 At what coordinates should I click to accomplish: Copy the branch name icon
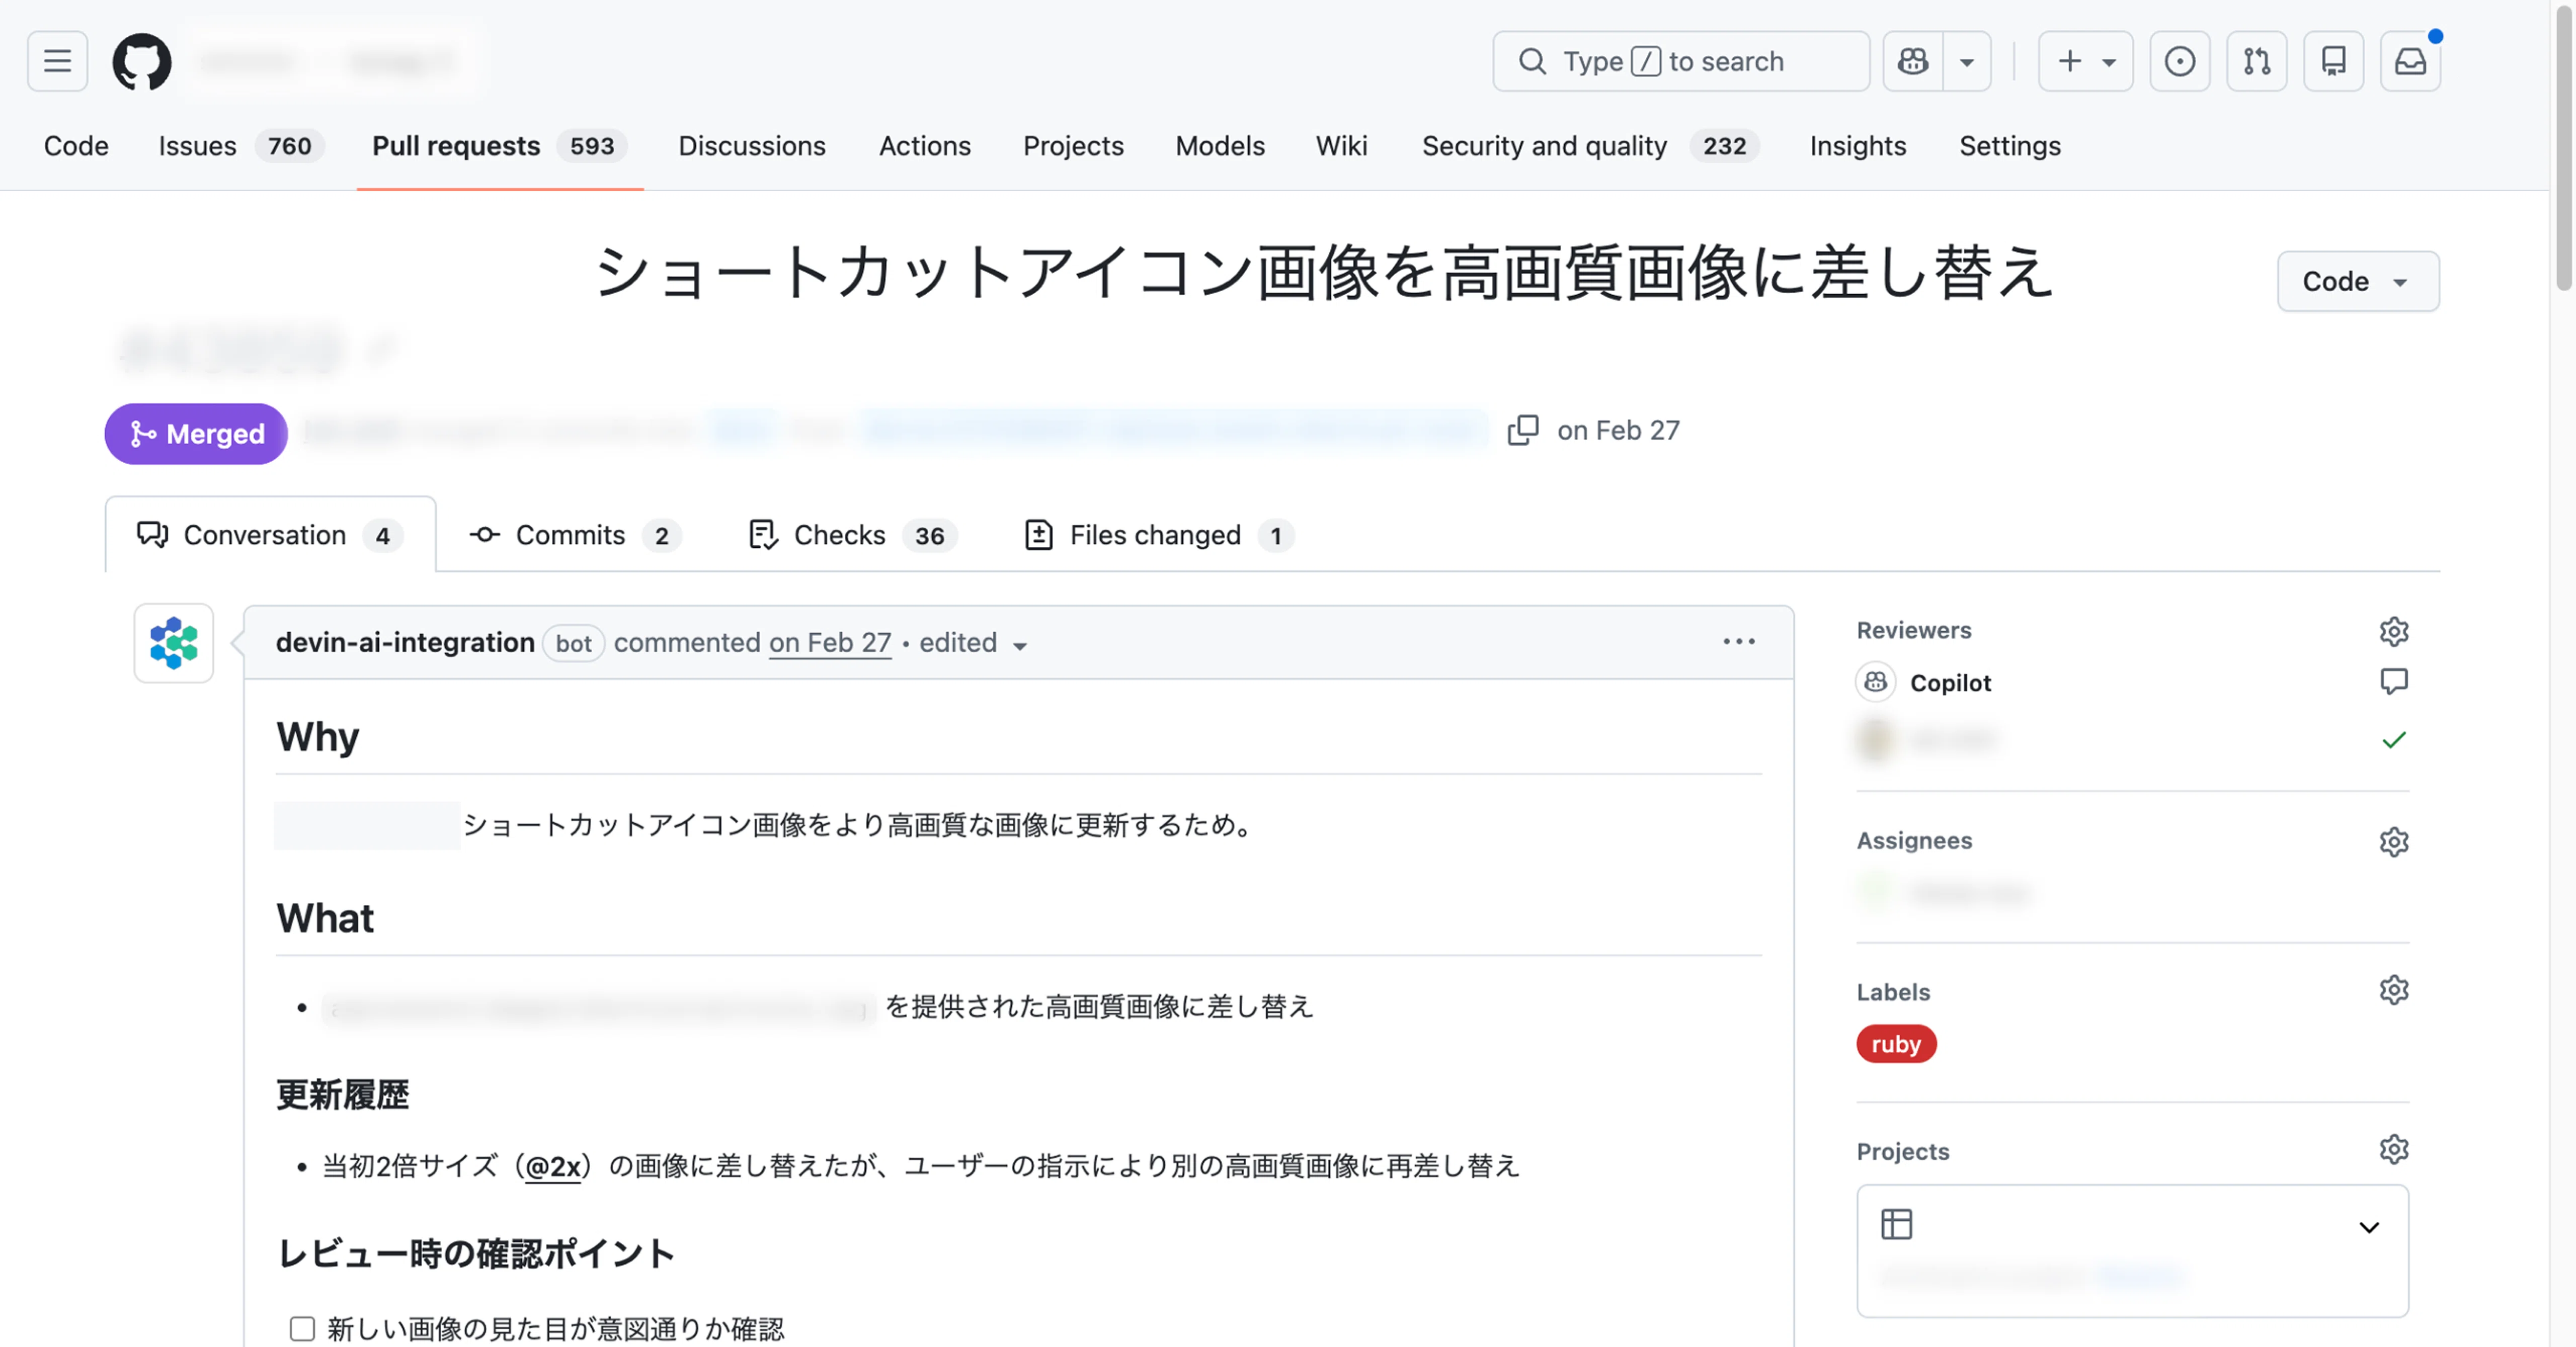1523,430
